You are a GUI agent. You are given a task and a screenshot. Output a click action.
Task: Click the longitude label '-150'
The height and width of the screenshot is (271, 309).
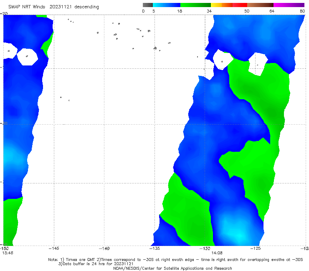click(x=4, y=248)
